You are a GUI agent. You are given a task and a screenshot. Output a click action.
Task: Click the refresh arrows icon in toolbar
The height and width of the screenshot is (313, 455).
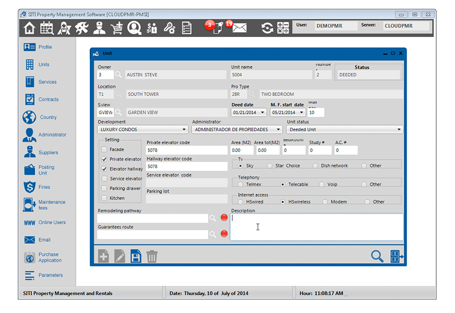click(267, 28)
